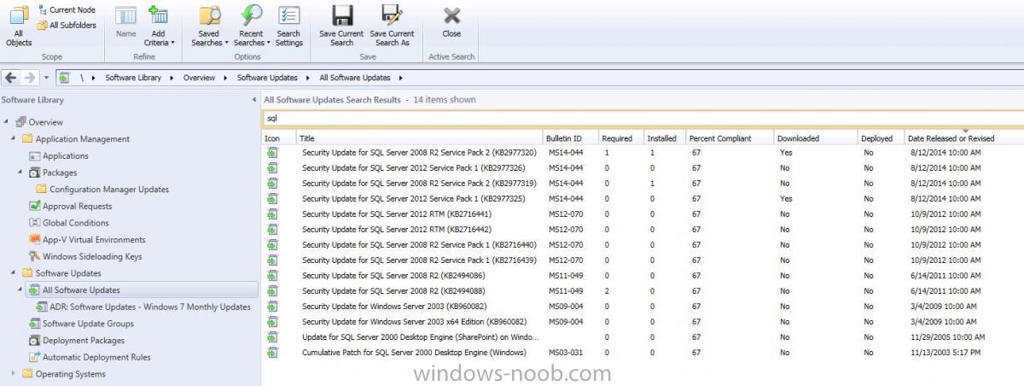Select the update KB2977325 row
Viewport: 1024px width, 386px height.
pos(642,198)
